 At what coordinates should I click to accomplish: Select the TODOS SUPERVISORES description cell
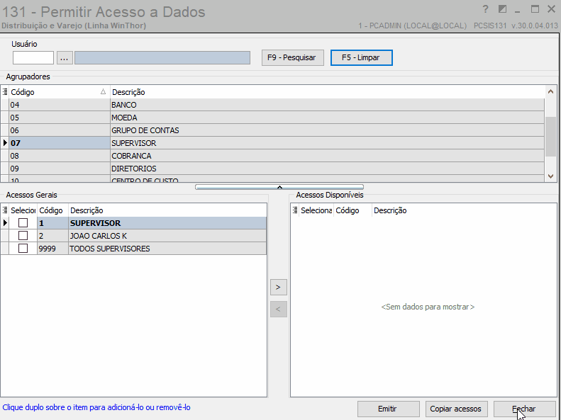pos(167,248)
